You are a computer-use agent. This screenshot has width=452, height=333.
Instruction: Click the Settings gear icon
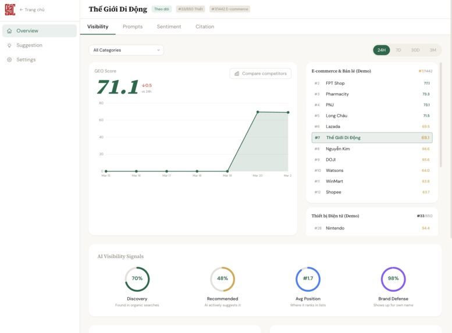click(x=9, y=60)
